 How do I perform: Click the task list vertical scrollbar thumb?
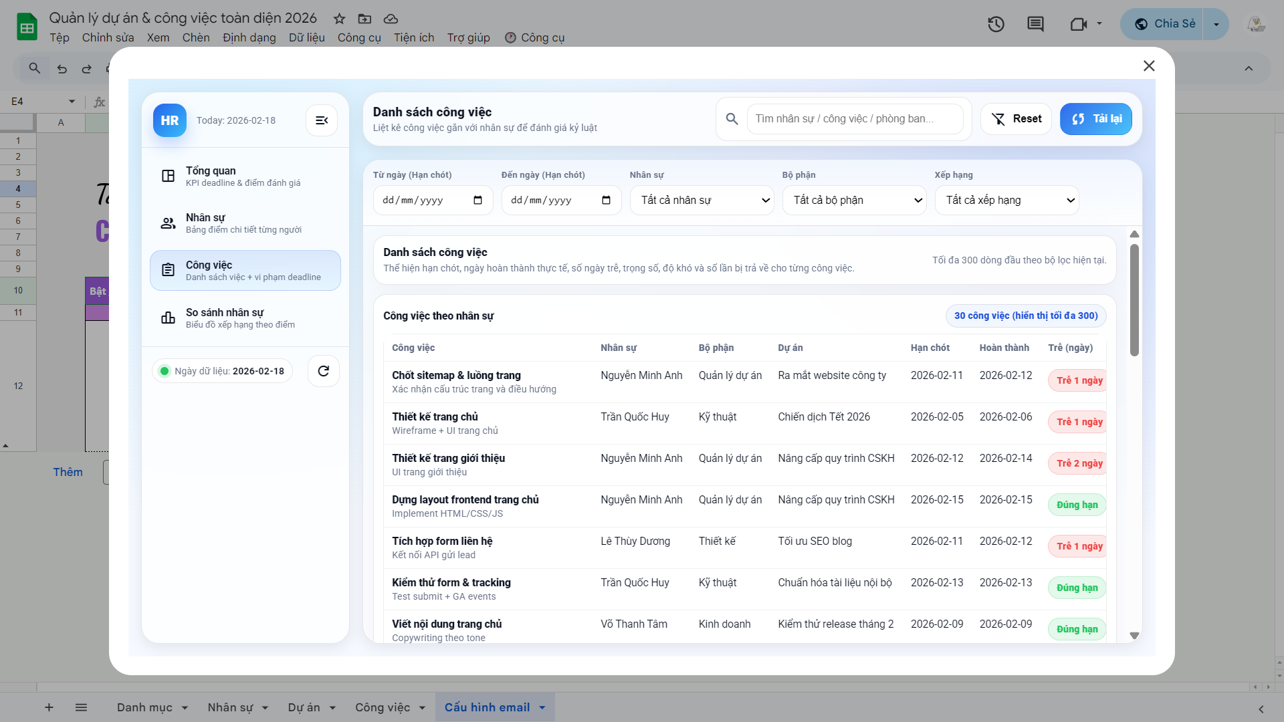(1134, 300)
